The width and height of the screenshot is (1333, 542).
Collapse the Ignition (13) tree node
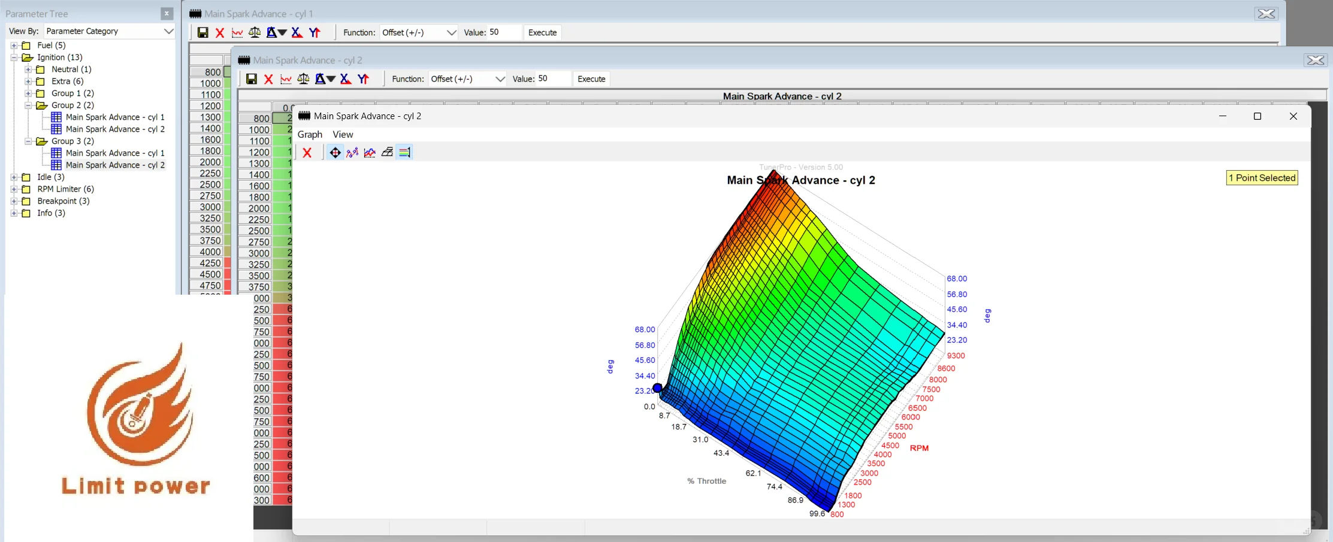(x=14, y=57)
